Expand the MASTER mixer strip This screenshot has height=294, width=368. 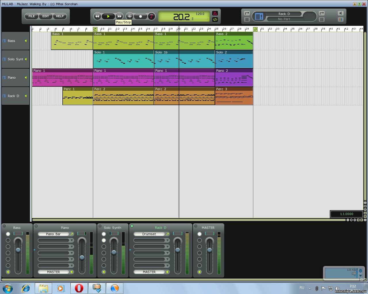(195, 226)
